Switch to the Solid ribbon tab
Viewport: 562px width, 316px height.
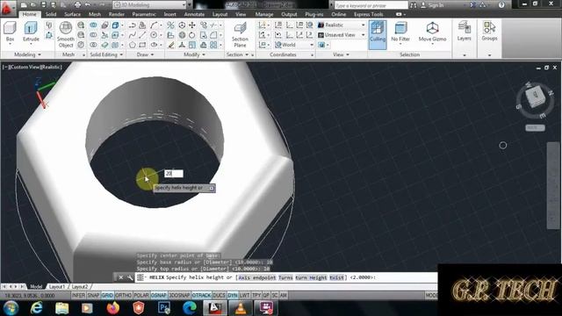tap(51, 14)
